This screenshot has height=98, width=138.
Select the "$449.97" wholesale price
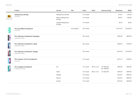(x=120, y=44)
